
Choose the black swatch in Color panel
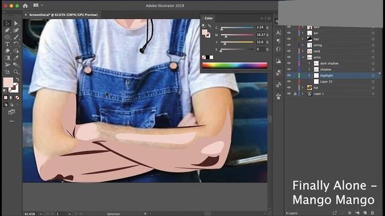(x=208, y=58)
